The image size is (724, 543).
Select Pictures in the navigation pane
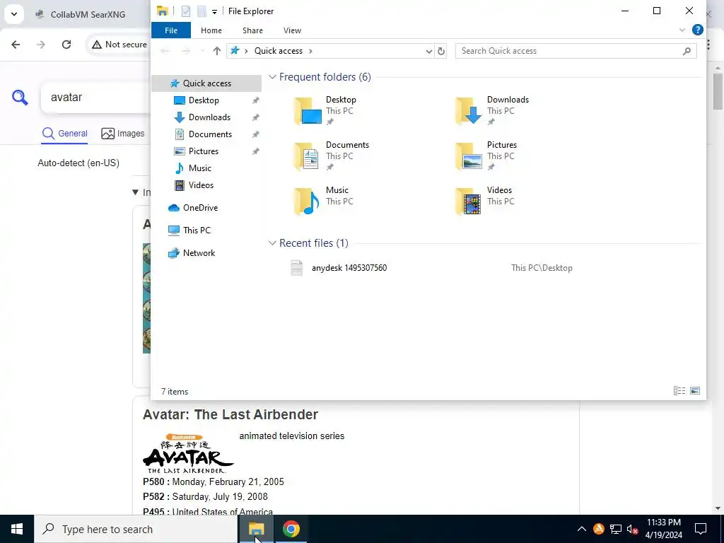click(203, 151)
